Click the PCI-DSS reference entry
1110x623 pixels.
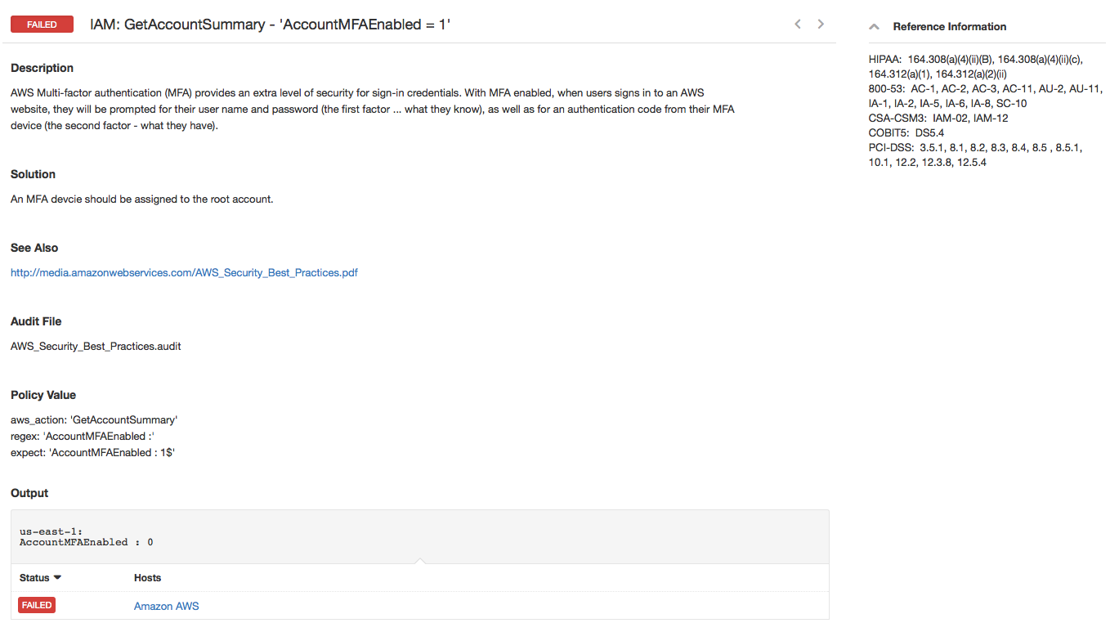point(975,155)
